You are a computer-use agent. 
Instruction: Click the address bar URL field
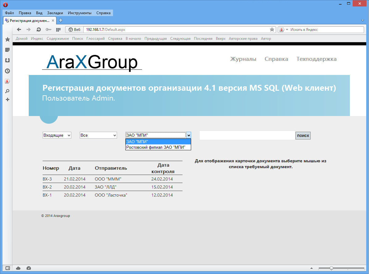click(177, 30)
